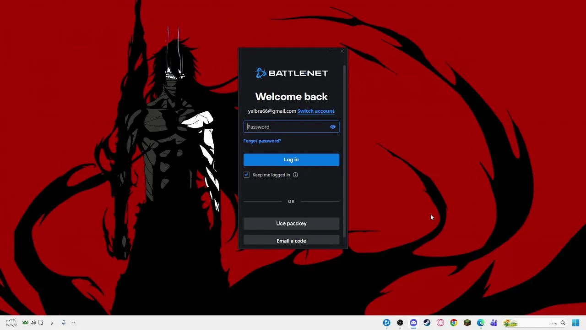Close the Battle.net login window
Image resolution: width=586 pixels, height=330 pixels.
coord(342,51)
